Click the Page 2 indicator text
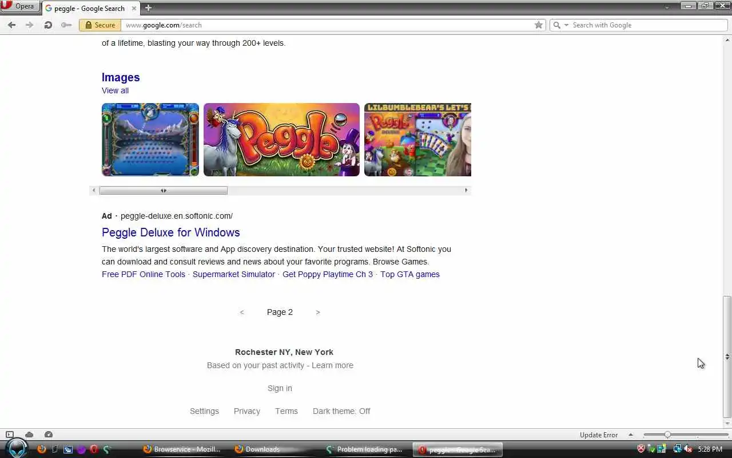This screenshot has width=732, height=458. (280, 312)
